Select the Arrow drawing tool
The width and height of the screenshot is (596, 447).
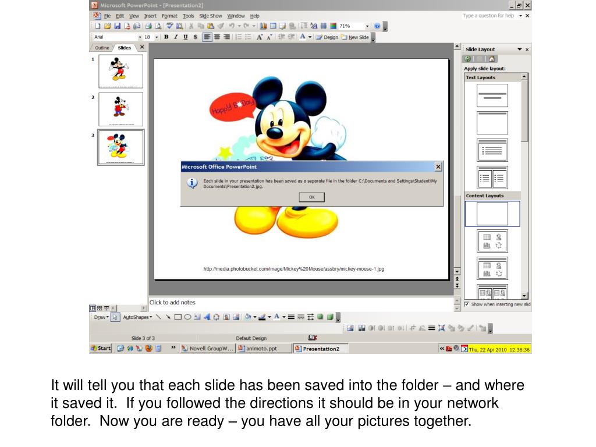click(x=168, y=317)
